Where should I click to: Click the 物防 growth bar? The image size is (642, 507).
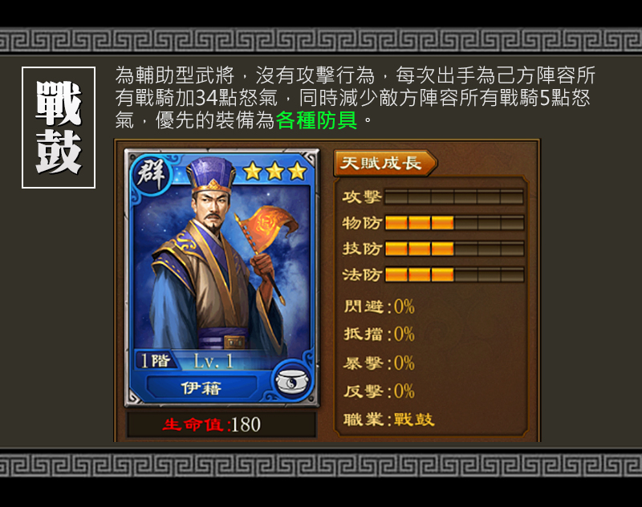tap(454, 223)
